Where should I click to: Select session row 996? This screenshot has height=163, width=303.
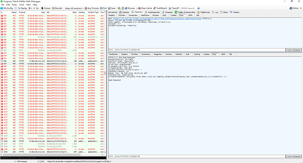tap(52, 61)
